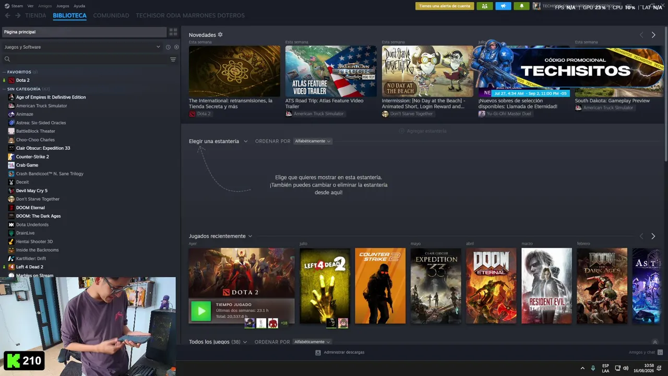The width and height of the screenshot is (668, 376).
Task: Open Left 4 Dead 2 game cover
Action: pyautogui.click(x=325, y=286)
